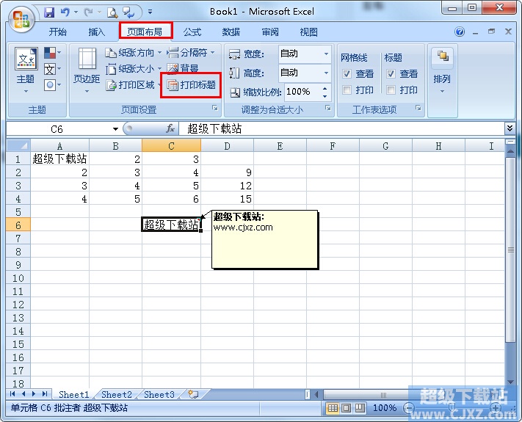The image size is (522, 422).
Task: Open the width (宽度) dropdown
Action: pyautogui.click(x=326, y=54)
